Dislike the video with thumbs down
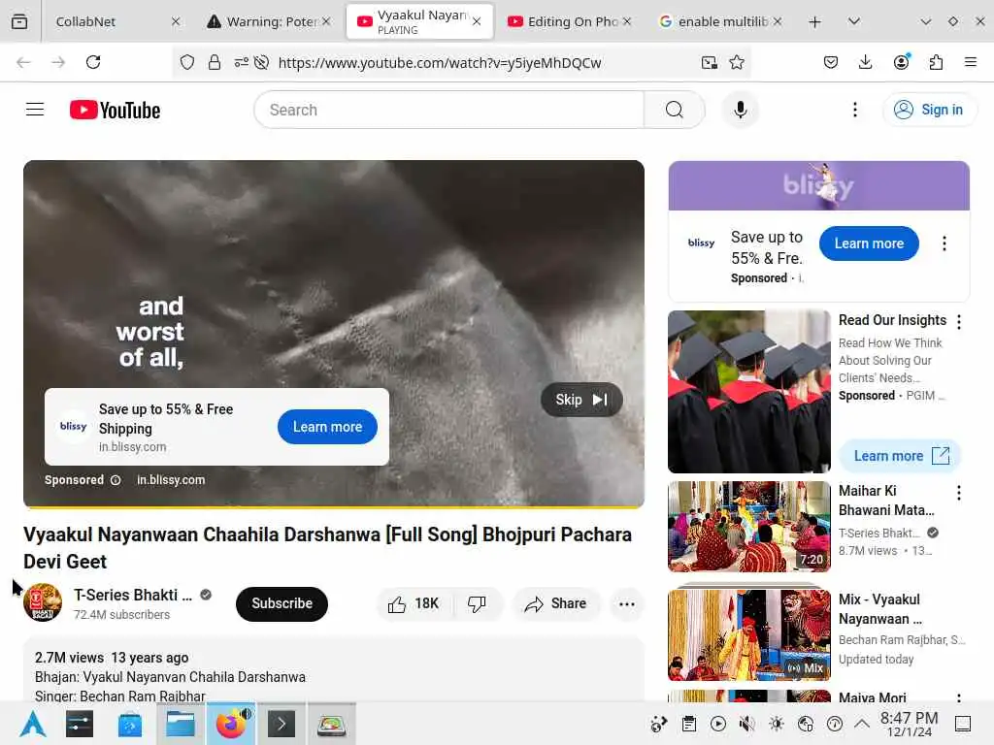This screenshot has height=745, width=994. tap(477, 603)
